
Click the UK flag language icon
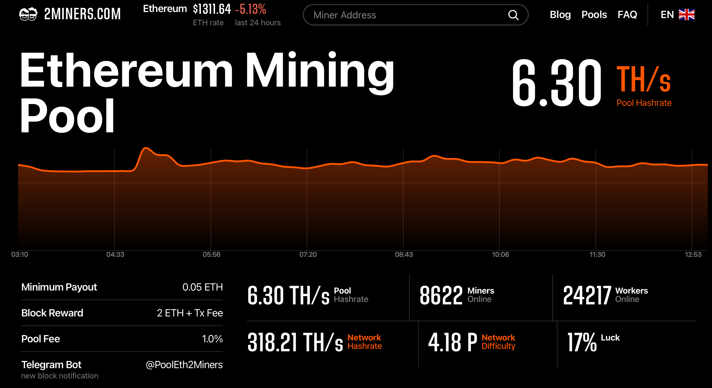[x=686, y=14]
